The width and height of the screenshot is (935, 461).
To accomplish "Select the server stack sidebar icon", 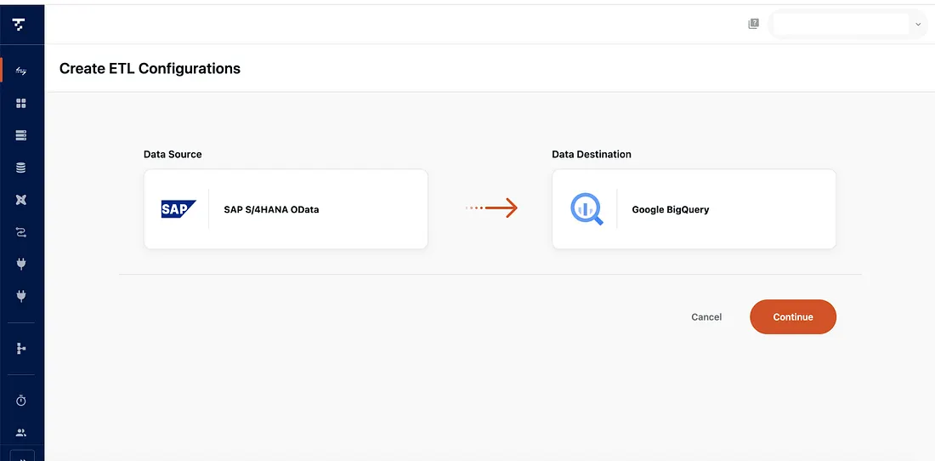I will click(x=21, y=135).
